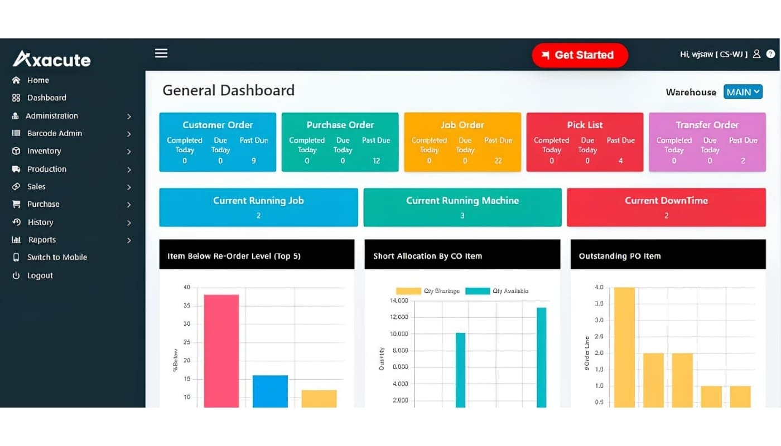Expand the Administration submenu chevron
The height and width of the screenshot is (446, 781).
[x=129, y=117]
